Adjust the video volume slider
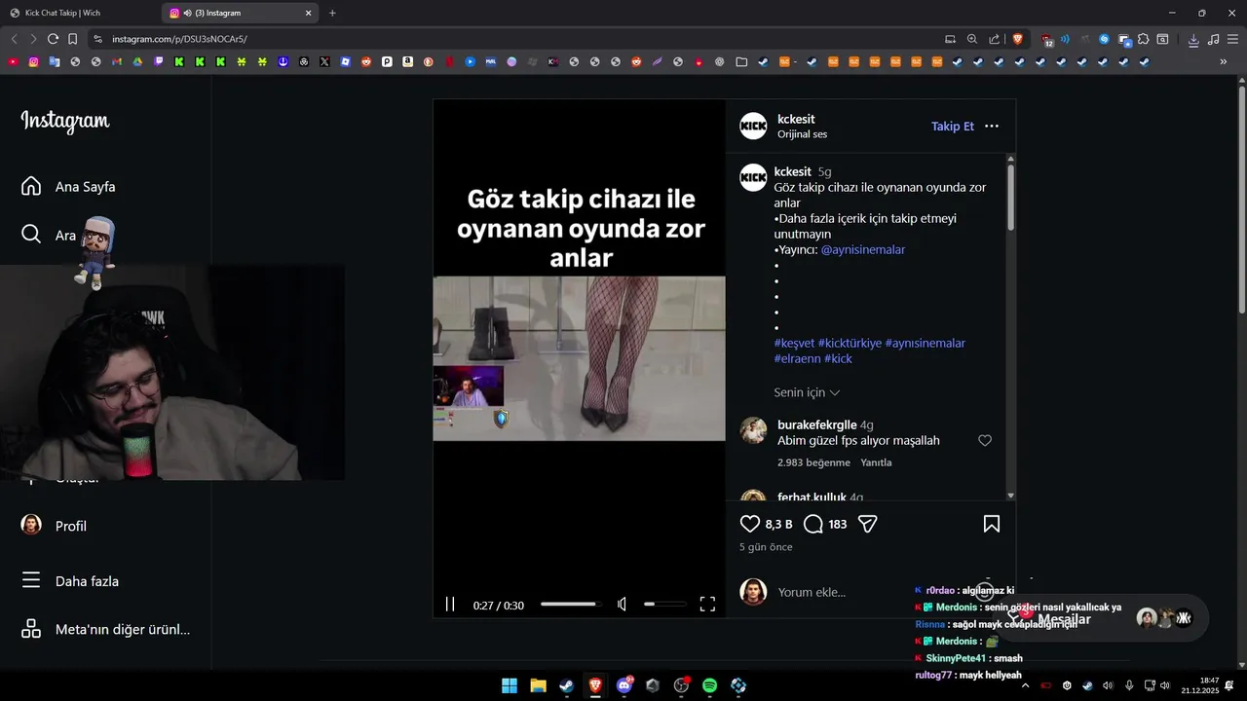The height and width of the screenshot is (701, 1247). [x=665, y=605]
